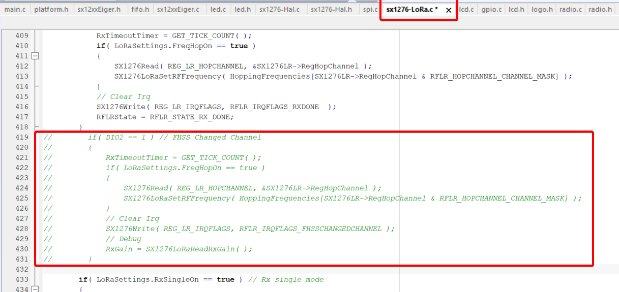Screen dimensions: 619x292
Task: Switch to the led.c tab
Action: point(218,10)
